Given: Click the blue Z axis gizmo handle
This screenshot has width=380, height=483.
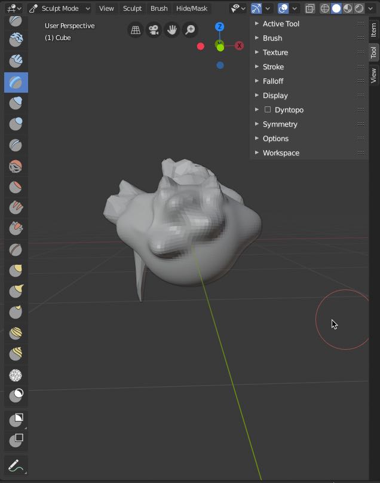Looking at the screenshot, I should (219, 27).
